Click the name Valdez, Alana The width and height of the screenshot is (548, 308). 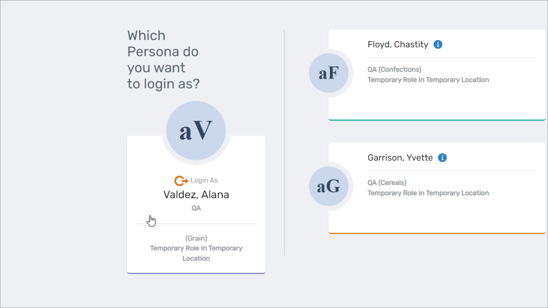coord(196,194)
